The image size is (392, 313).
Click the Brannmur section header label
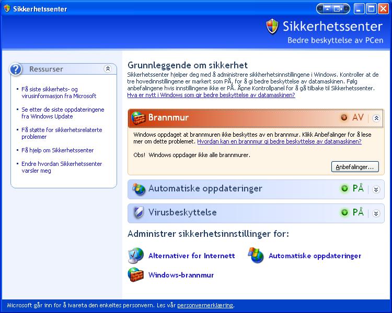(168, 117)
